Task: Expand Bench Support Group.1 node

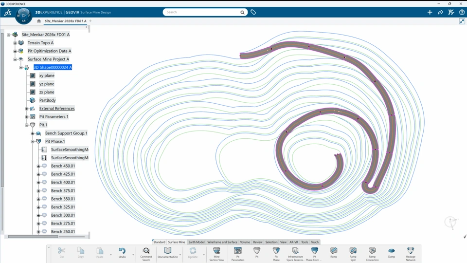Action: coord(33,133)
